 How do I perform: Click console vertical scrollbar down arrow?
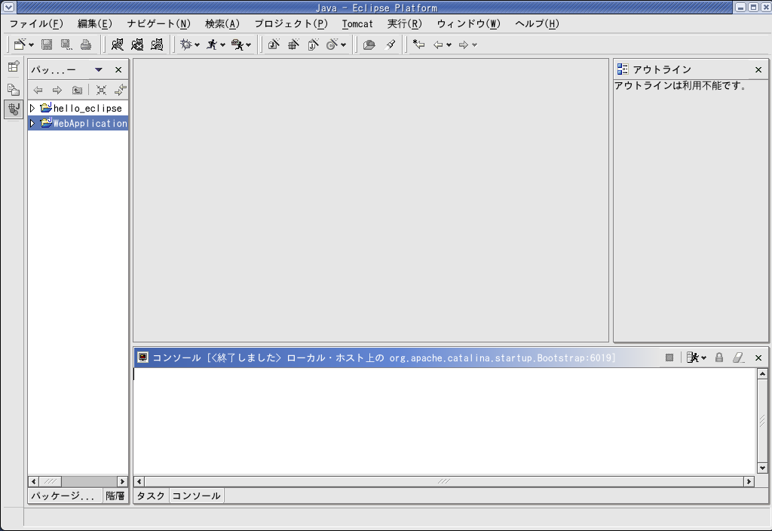(x=762, y=468)
